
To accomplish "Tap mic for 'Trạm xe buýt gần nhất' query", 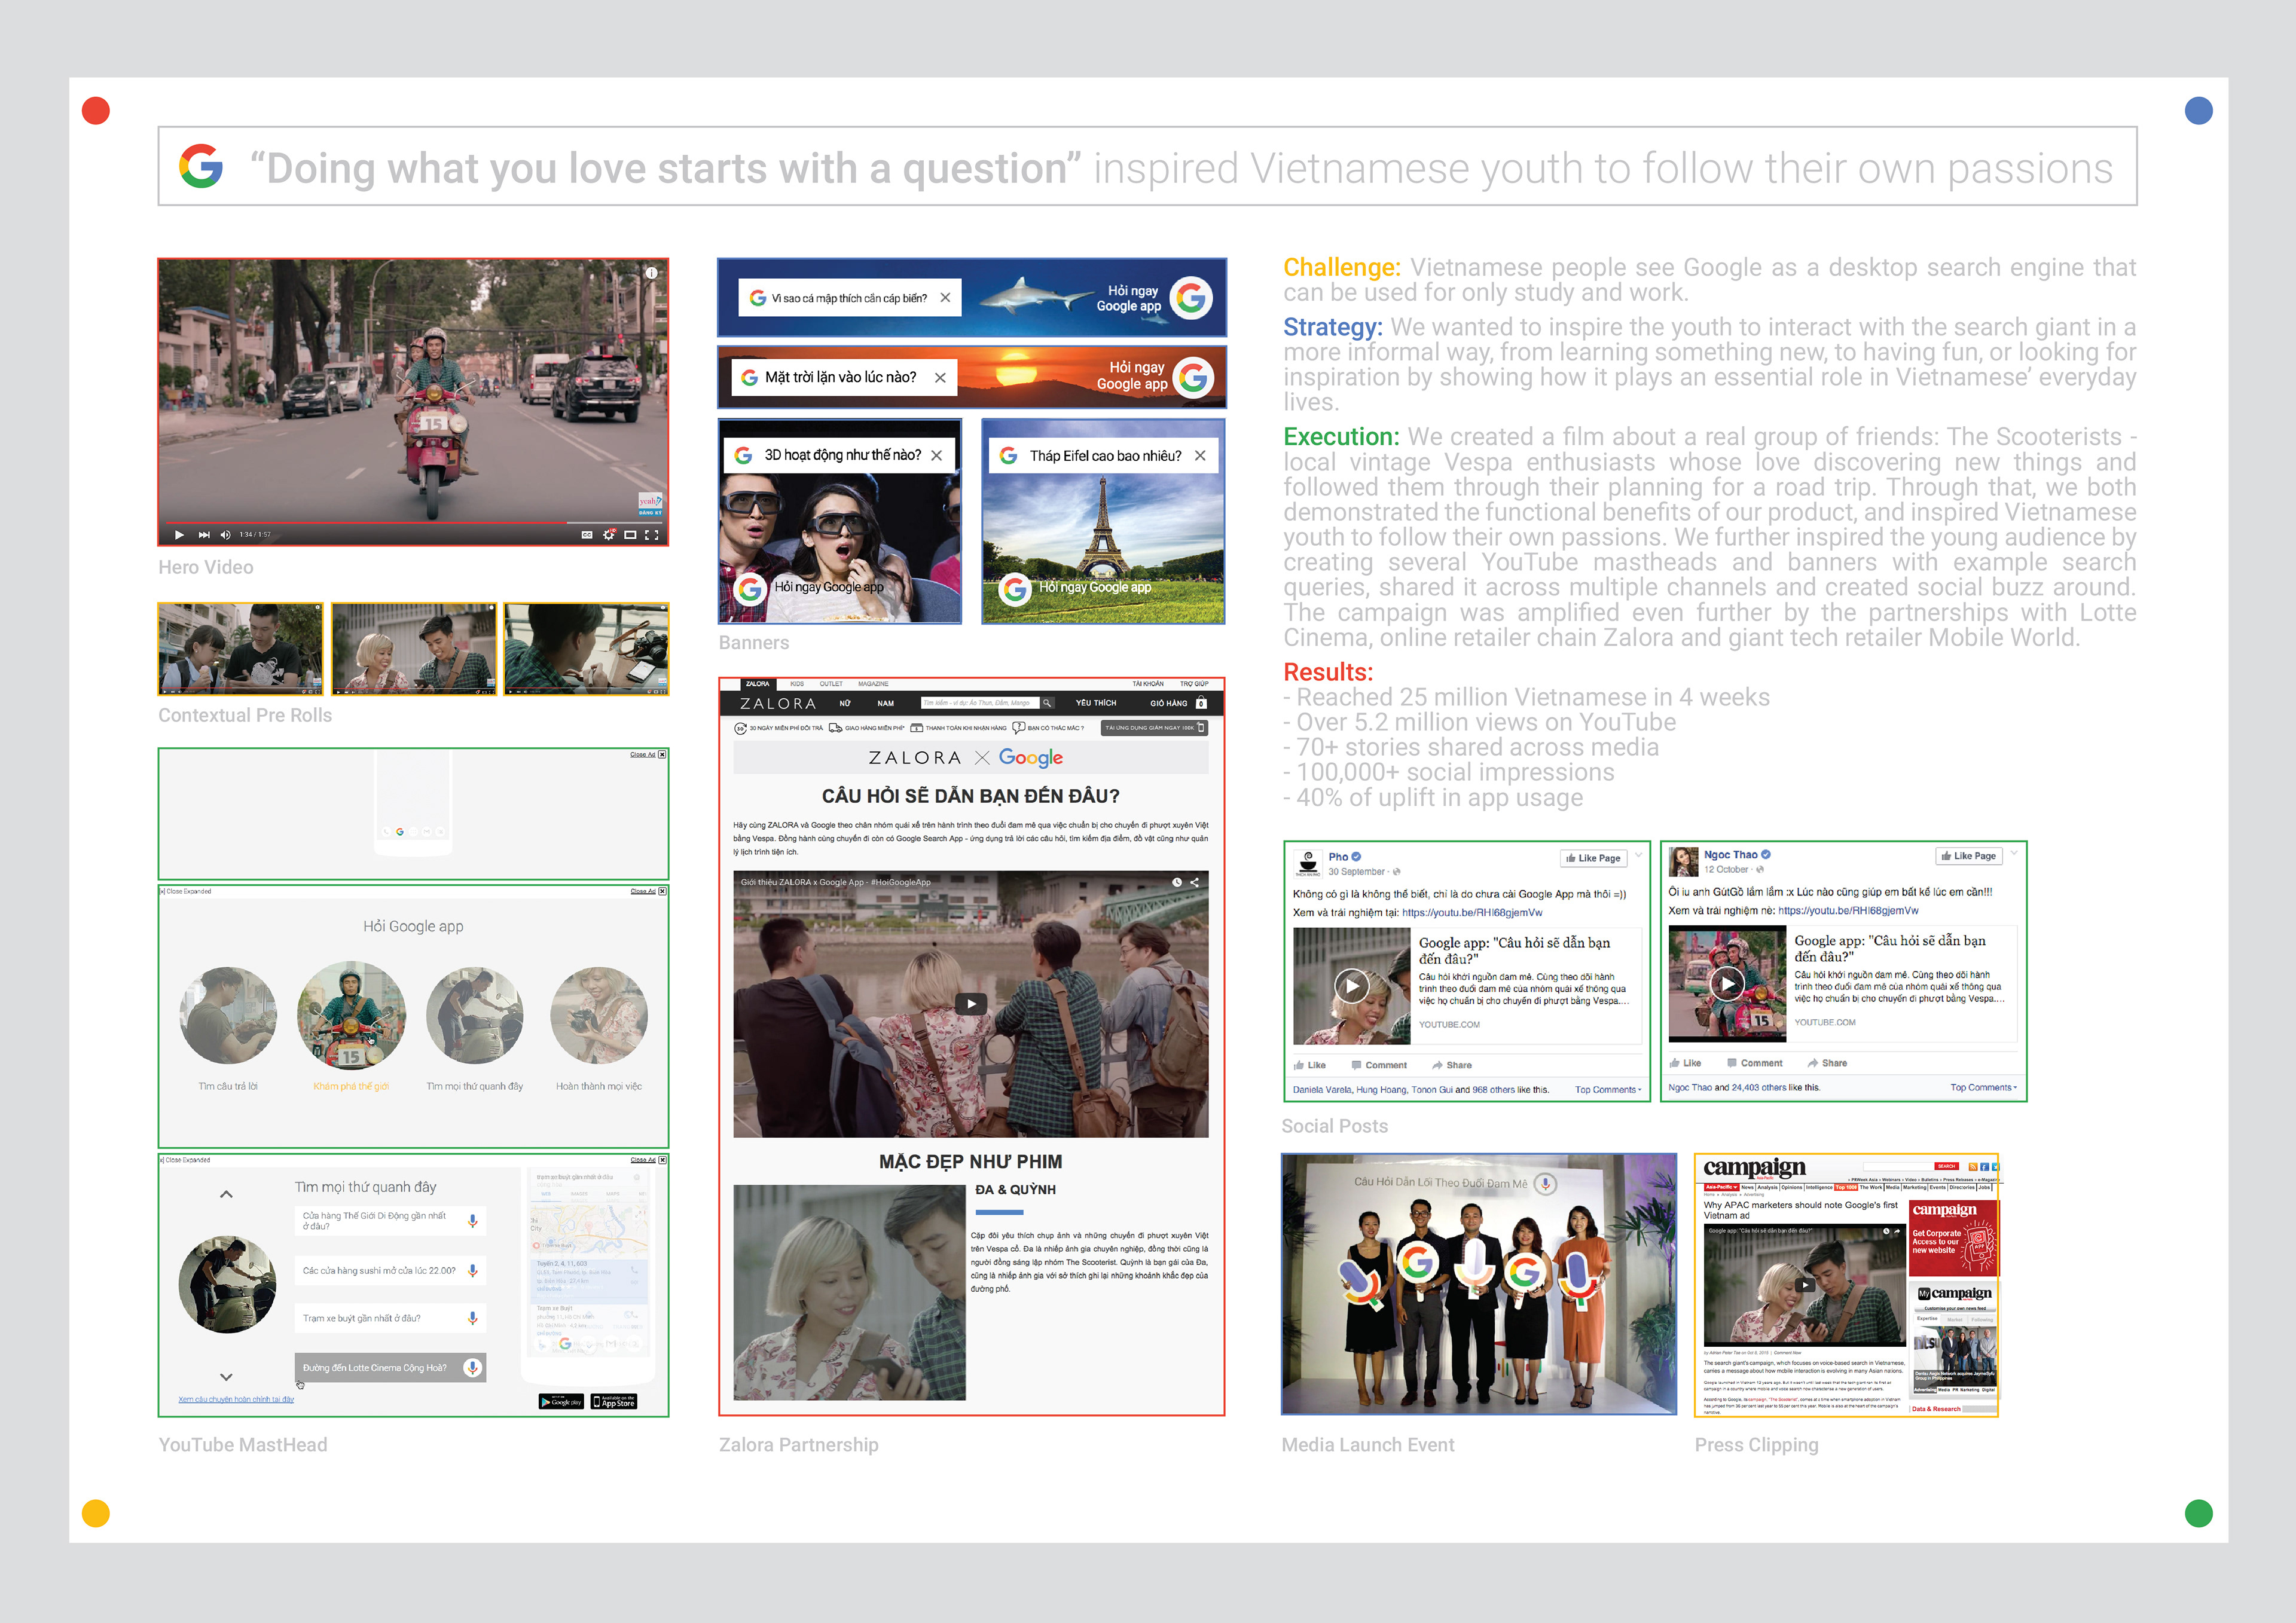I will click(x=472, y=1318).
